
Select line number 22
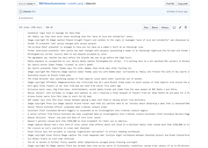23,107
